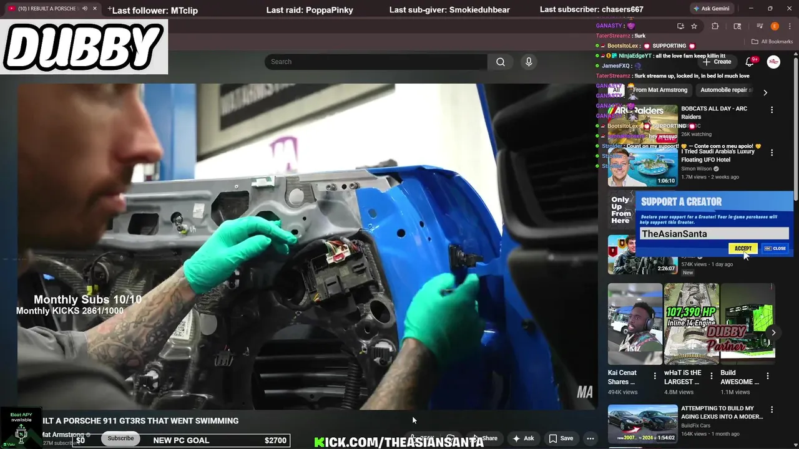This screenshot has height=449, width=799.
Task: Open the 107,390 HP Inline 14 Engine short
Action: pos(691,324)
